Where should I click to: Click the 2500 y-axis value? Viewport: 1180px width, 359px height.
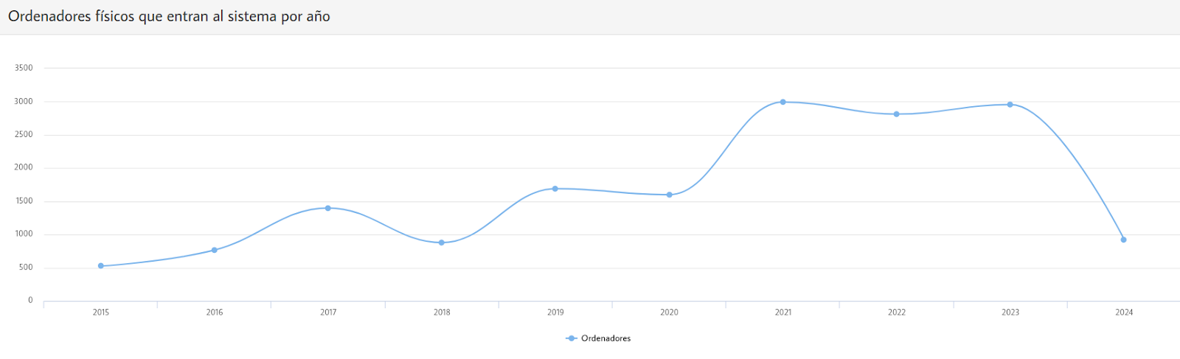tap(24, 135)
